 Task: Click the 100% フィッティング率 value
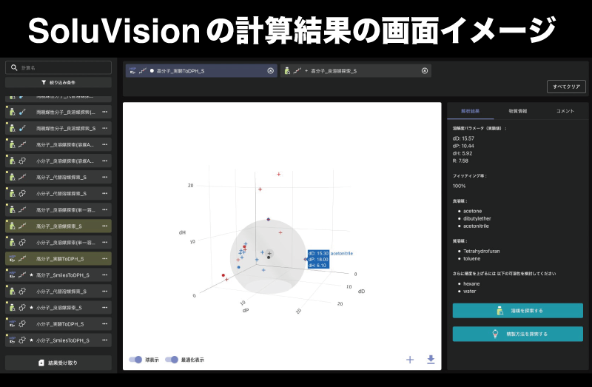pos(459,186)
